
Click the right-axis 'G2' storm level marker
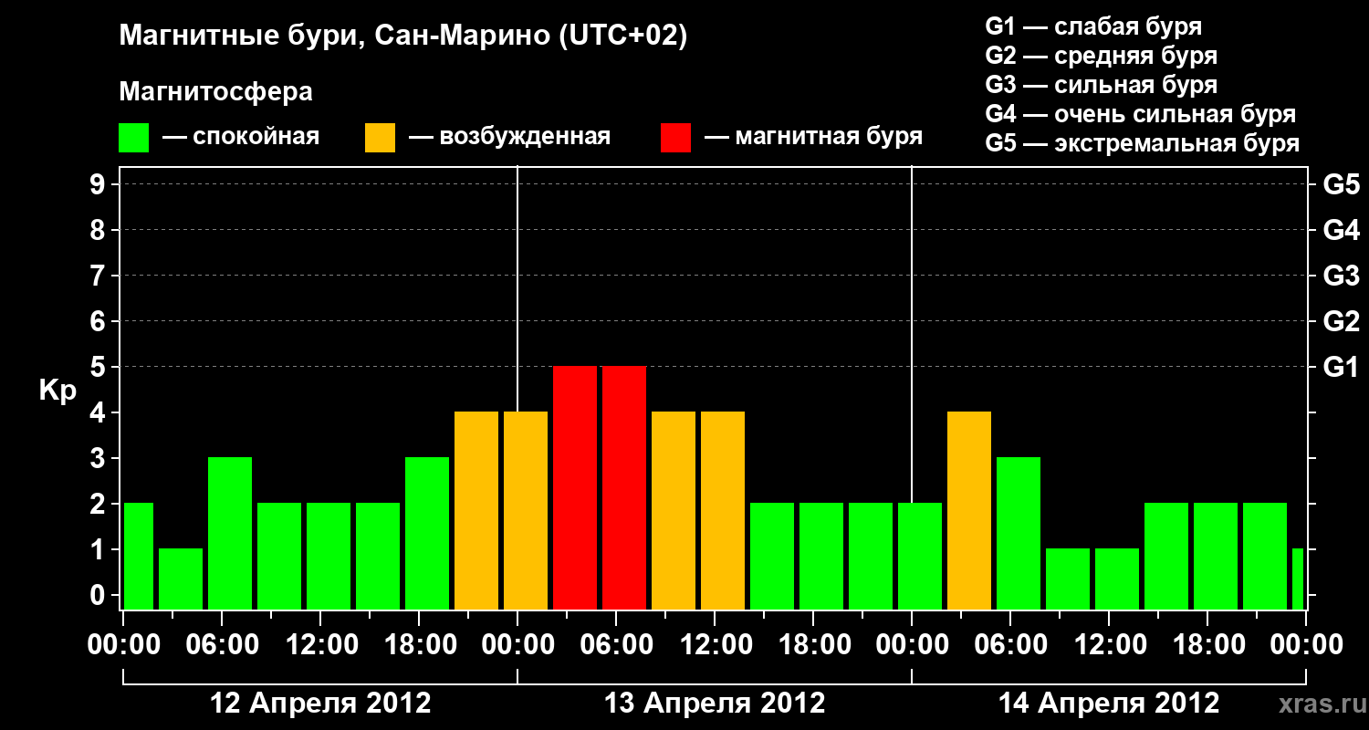pyautogui.click(x=1341, y=321)
